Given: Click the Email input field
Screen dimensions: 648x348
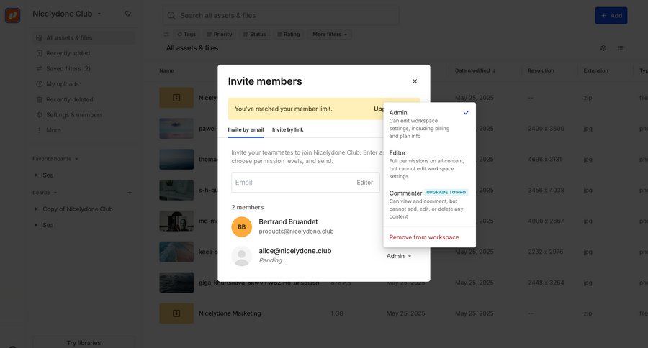Looking at the screenshot, I should (292, 183).
